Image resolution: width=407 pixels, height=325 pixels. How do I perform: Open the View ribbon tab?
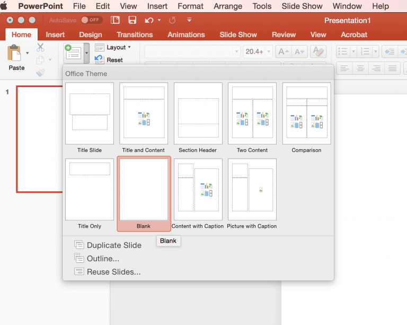tap(318, 35)
